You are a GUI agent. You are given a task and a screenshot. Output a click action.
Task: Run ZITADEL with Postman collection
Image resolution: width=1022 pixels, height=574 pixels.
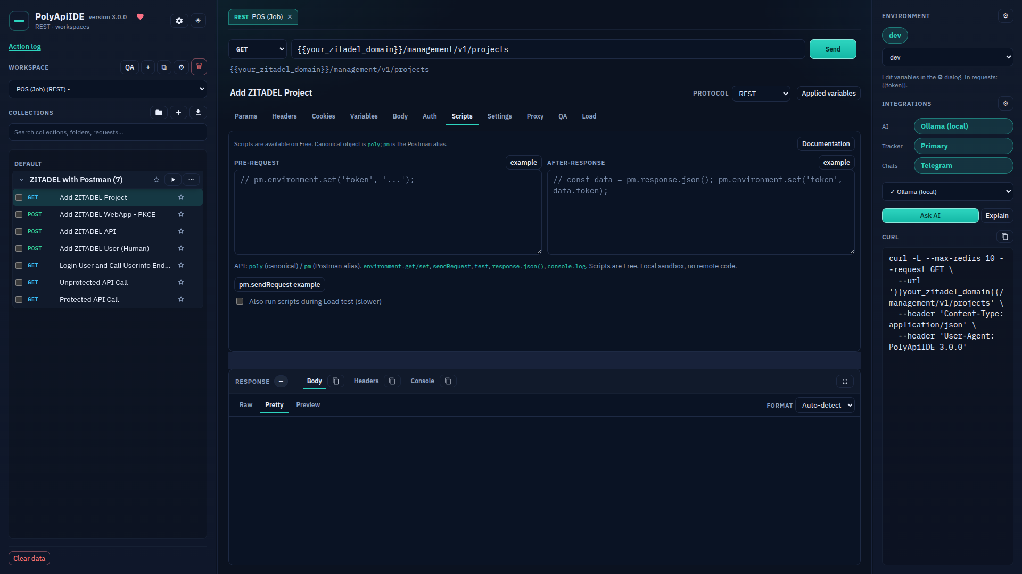(x=173, y=180)
